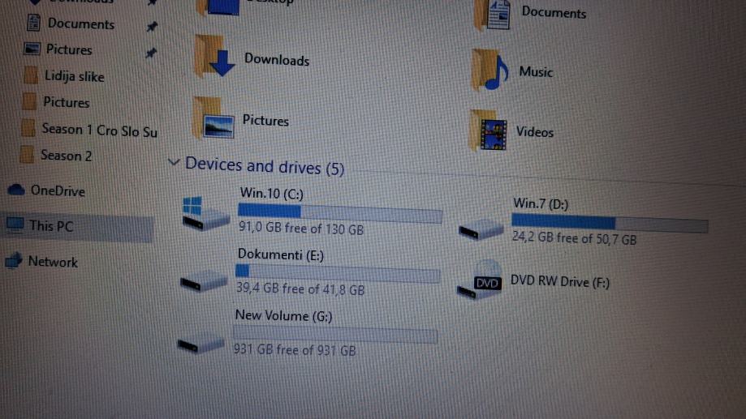Open the Dokumenti (E:) drive icon
The width and height of the screenshot is (746, 419).
[204, 280]
